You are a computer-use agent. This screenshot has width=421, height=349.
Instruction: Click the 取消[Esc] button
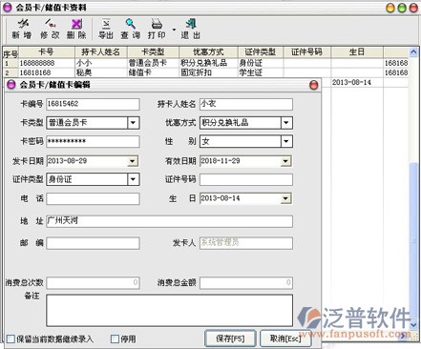coord(285,339)
